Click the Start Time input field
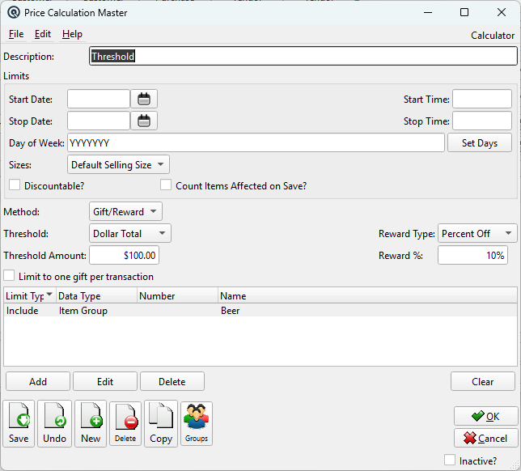This screenshot has height=471, width=521. [482, 99]
